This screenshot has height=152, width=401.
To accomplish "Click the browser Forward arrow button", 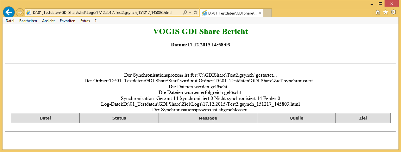I will [20, 13].
